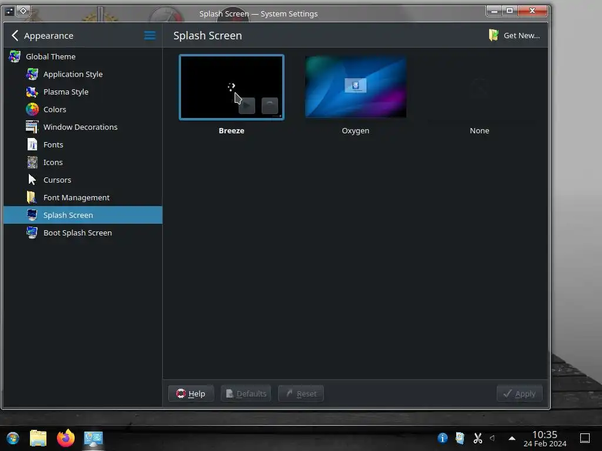Open the window menu icon in title bar
602x451 pixels.
(9, 11)
